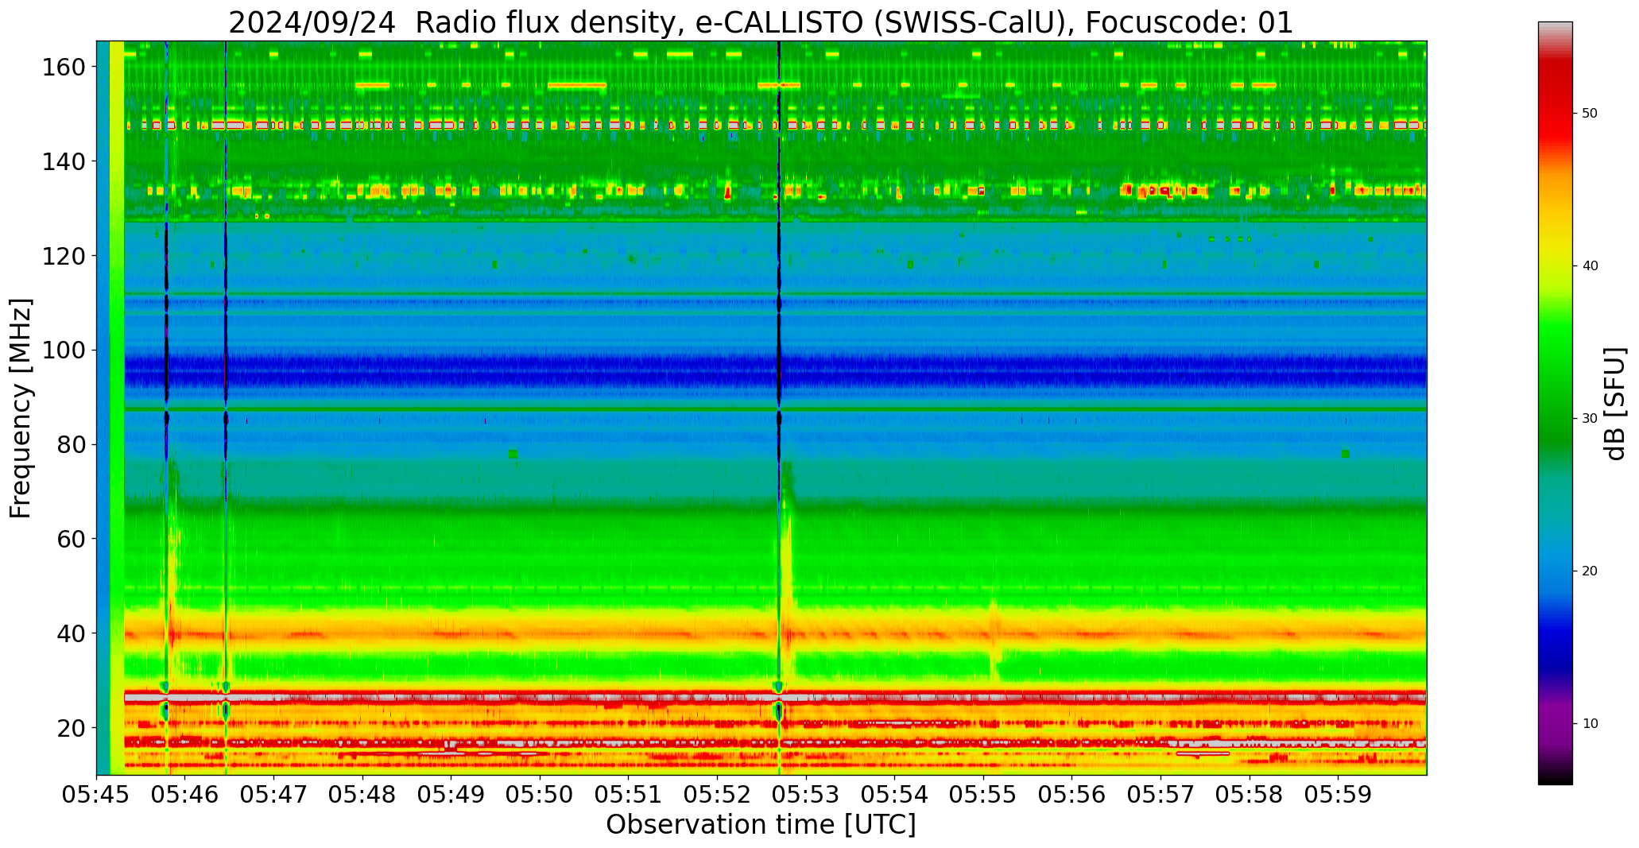Click the colorbar tick label 10
This screenshot has height=848, width=1639.
tap(1590, 724)
